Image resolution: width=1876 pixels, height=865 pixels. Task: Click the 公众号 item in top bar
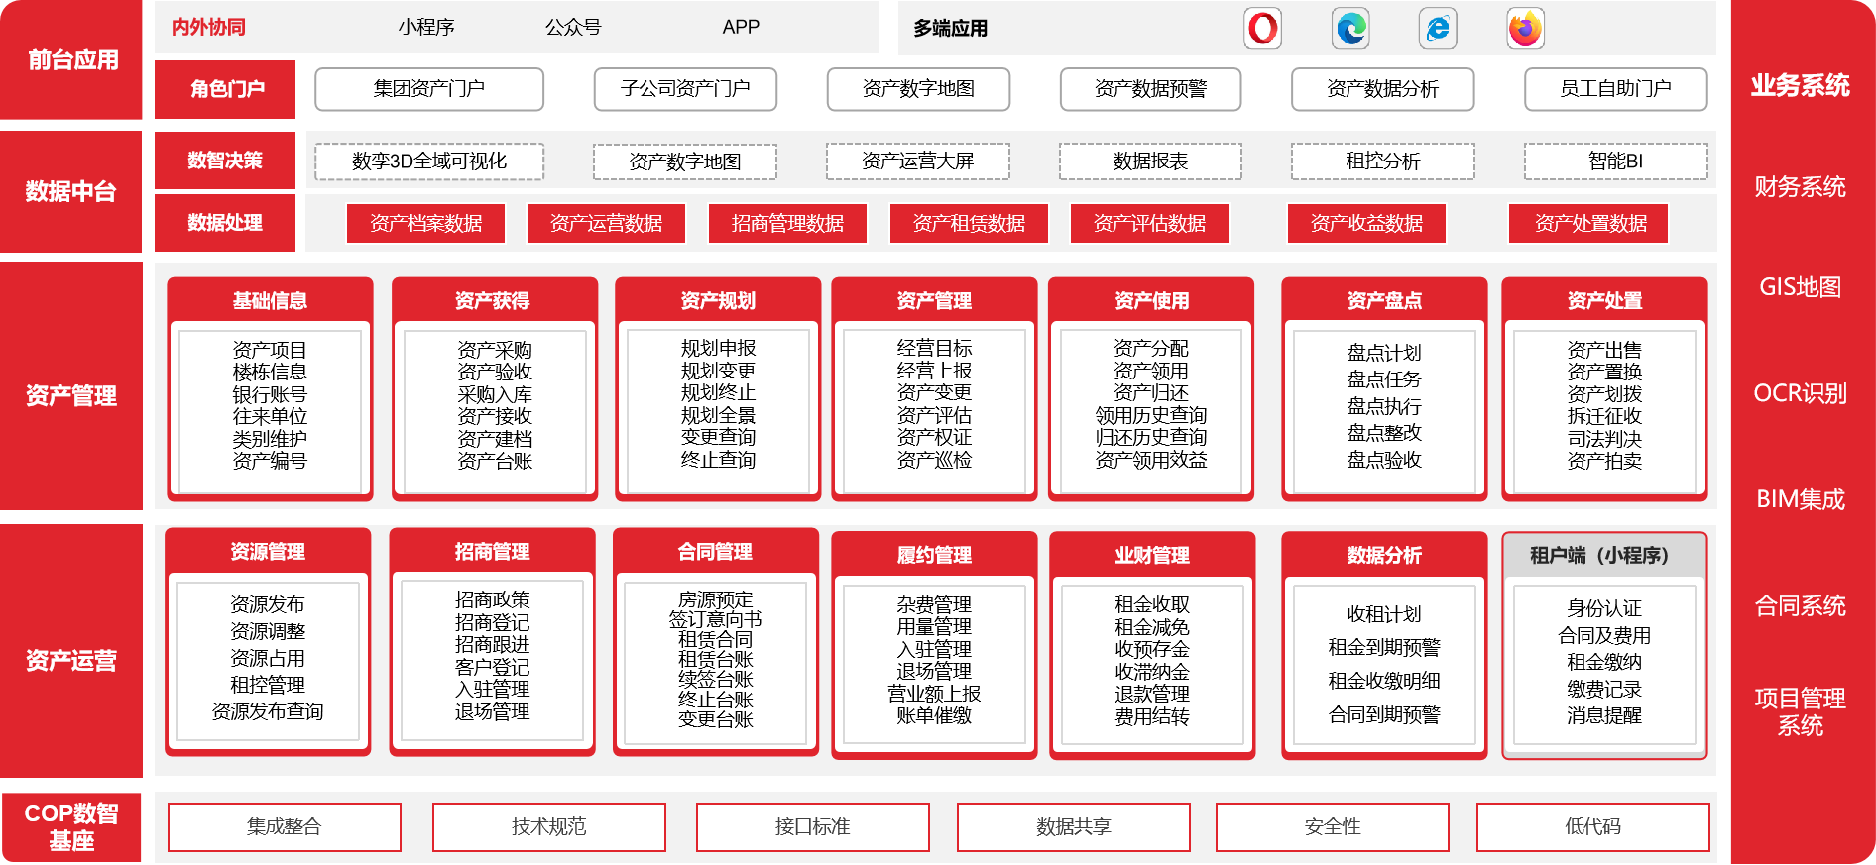[573, 28]
